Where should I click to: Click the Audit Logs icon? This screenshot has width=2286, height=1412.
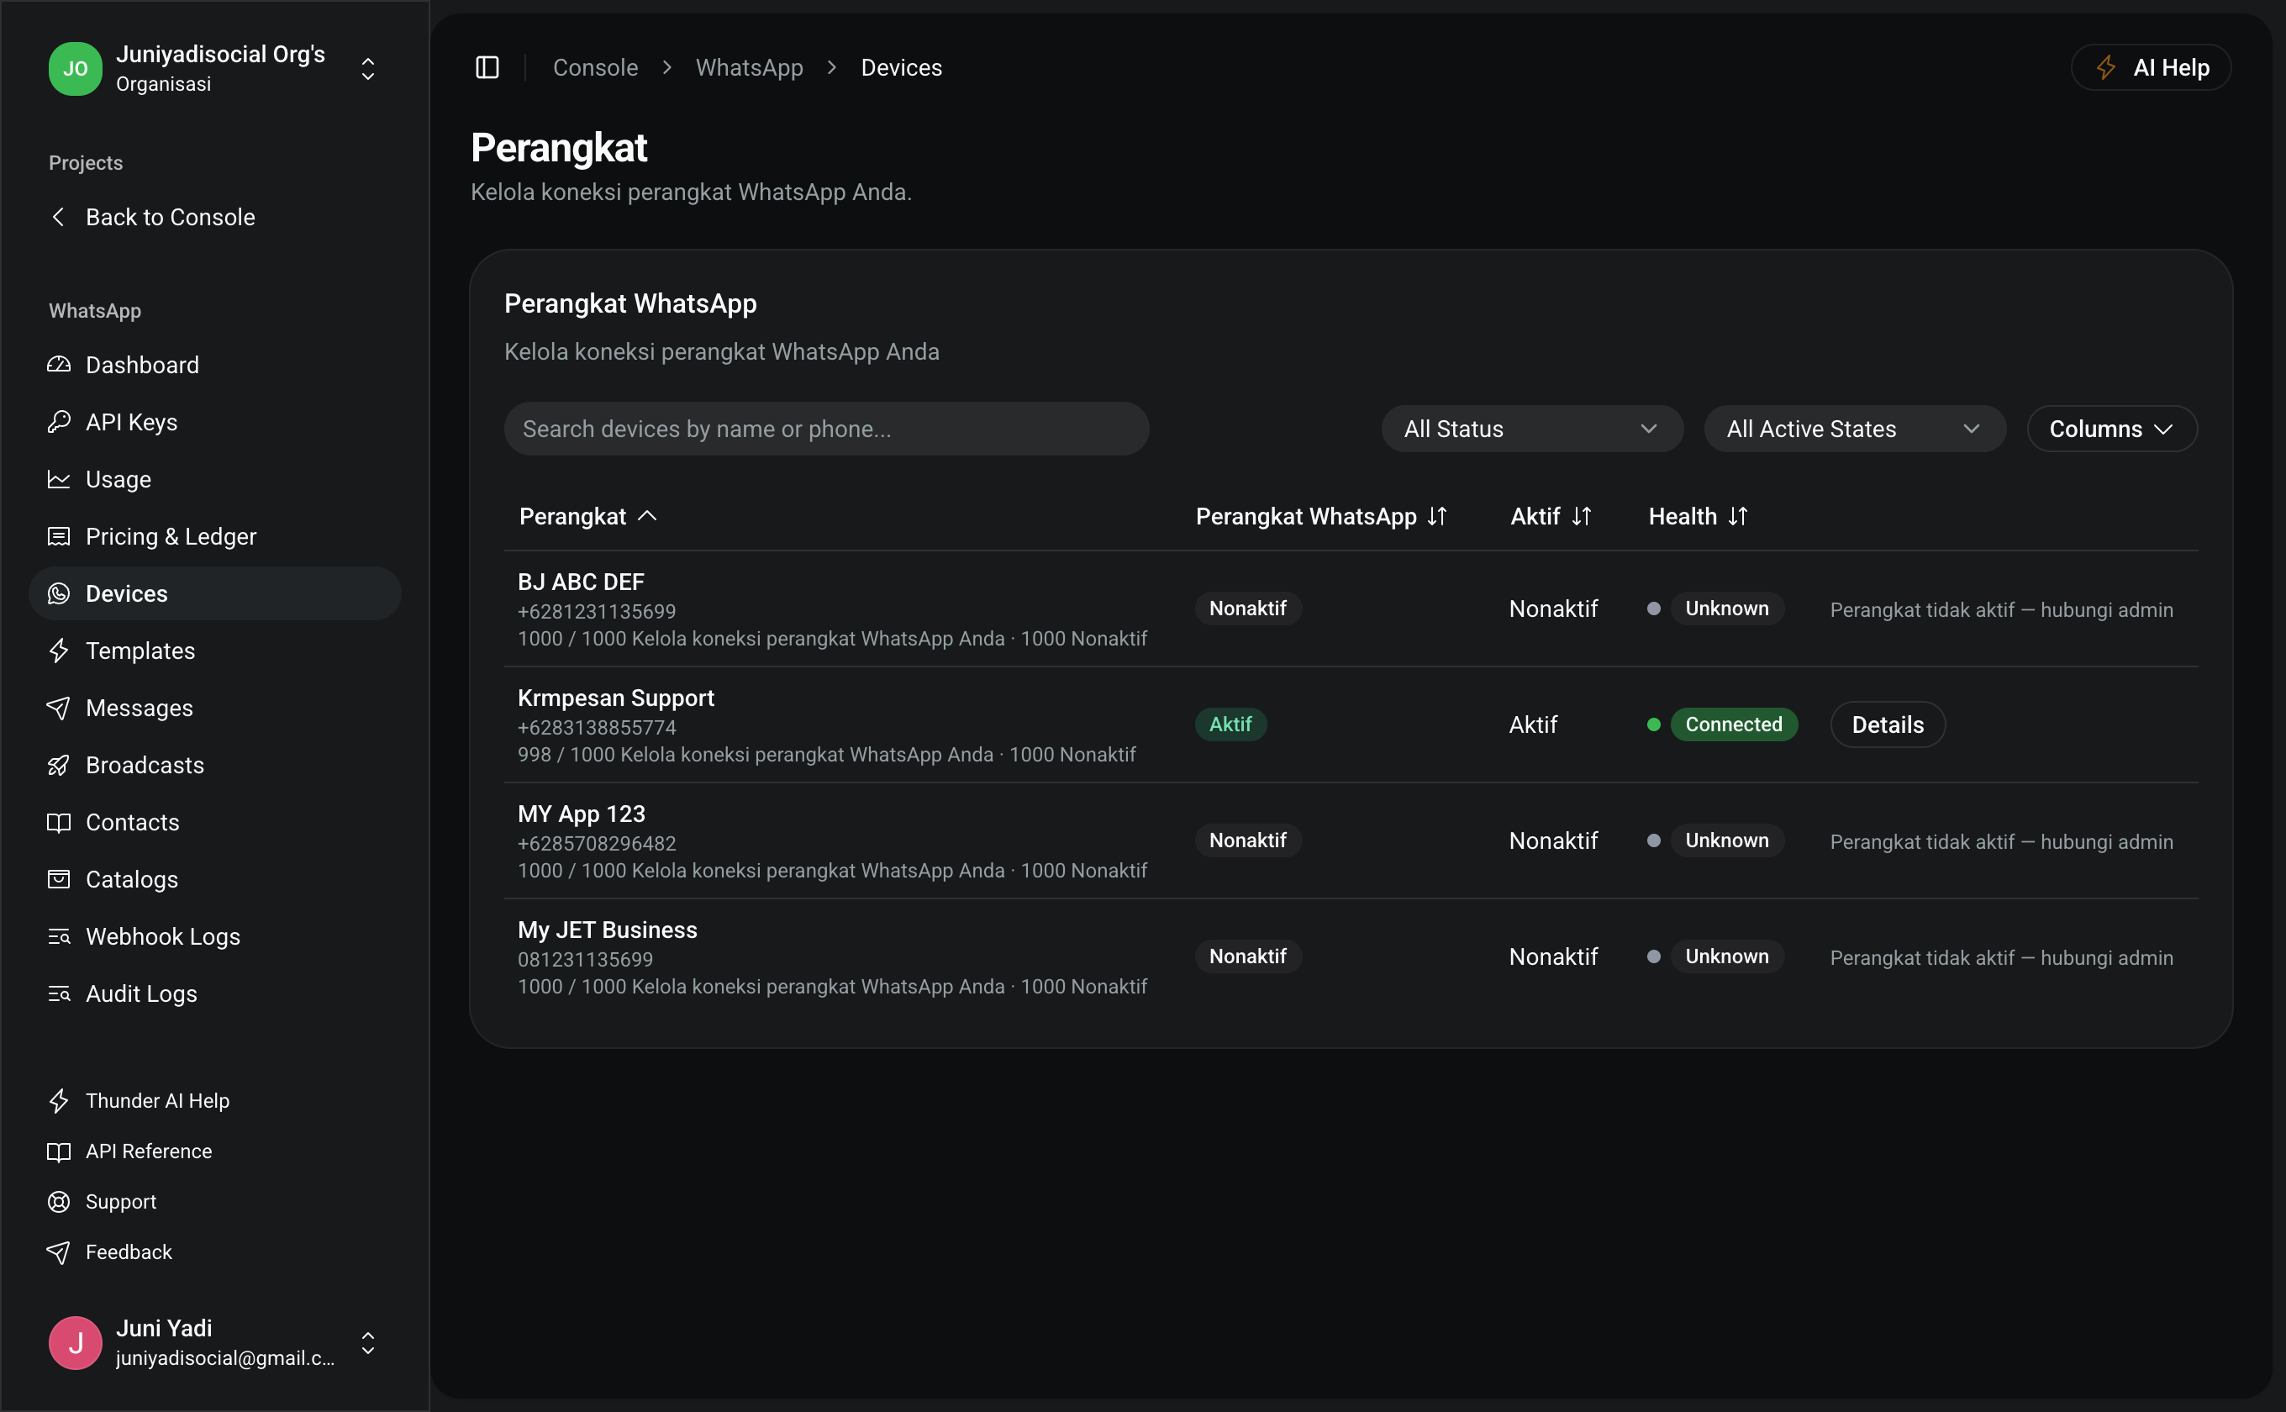59,993
